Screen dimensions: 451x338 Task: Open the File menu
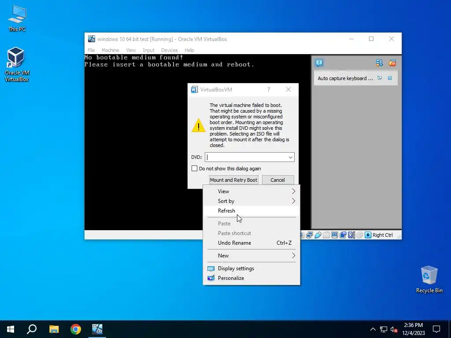pyautogui.click(x=91, y=50)
